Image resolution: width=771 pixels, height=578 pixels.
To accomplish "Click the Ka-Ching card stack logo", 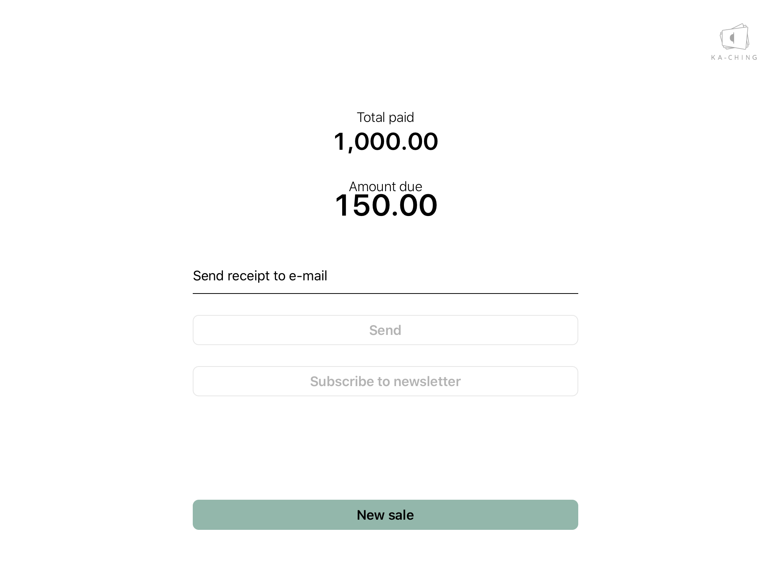I will click(734, 37).
